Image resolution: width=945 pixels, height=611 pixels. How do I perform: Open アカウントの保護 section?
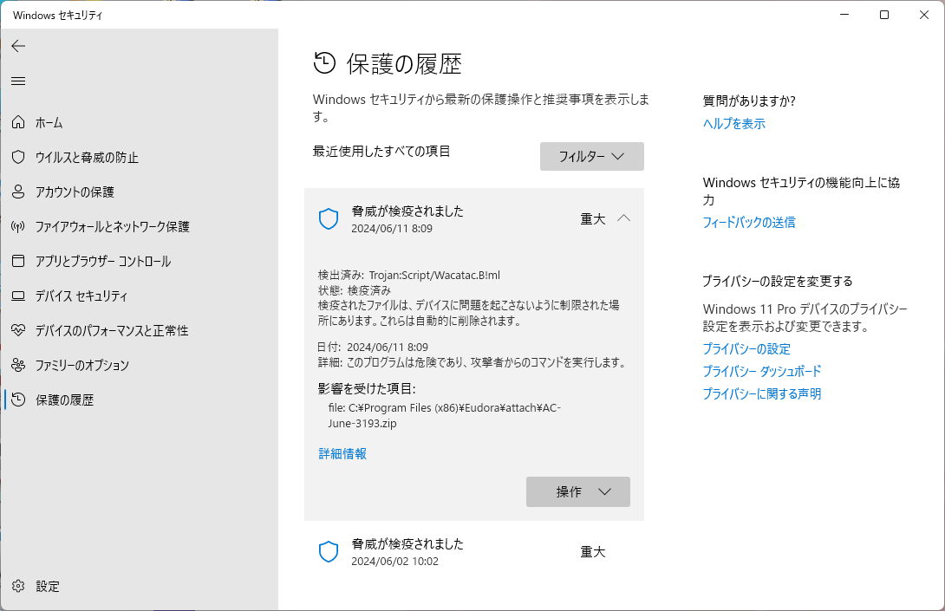[140, 192]
